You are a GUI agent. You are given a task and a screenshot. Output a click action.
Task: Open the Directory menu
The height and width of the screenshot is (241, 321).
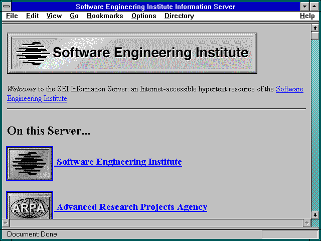pyautogui.click(x=179, y=16)
